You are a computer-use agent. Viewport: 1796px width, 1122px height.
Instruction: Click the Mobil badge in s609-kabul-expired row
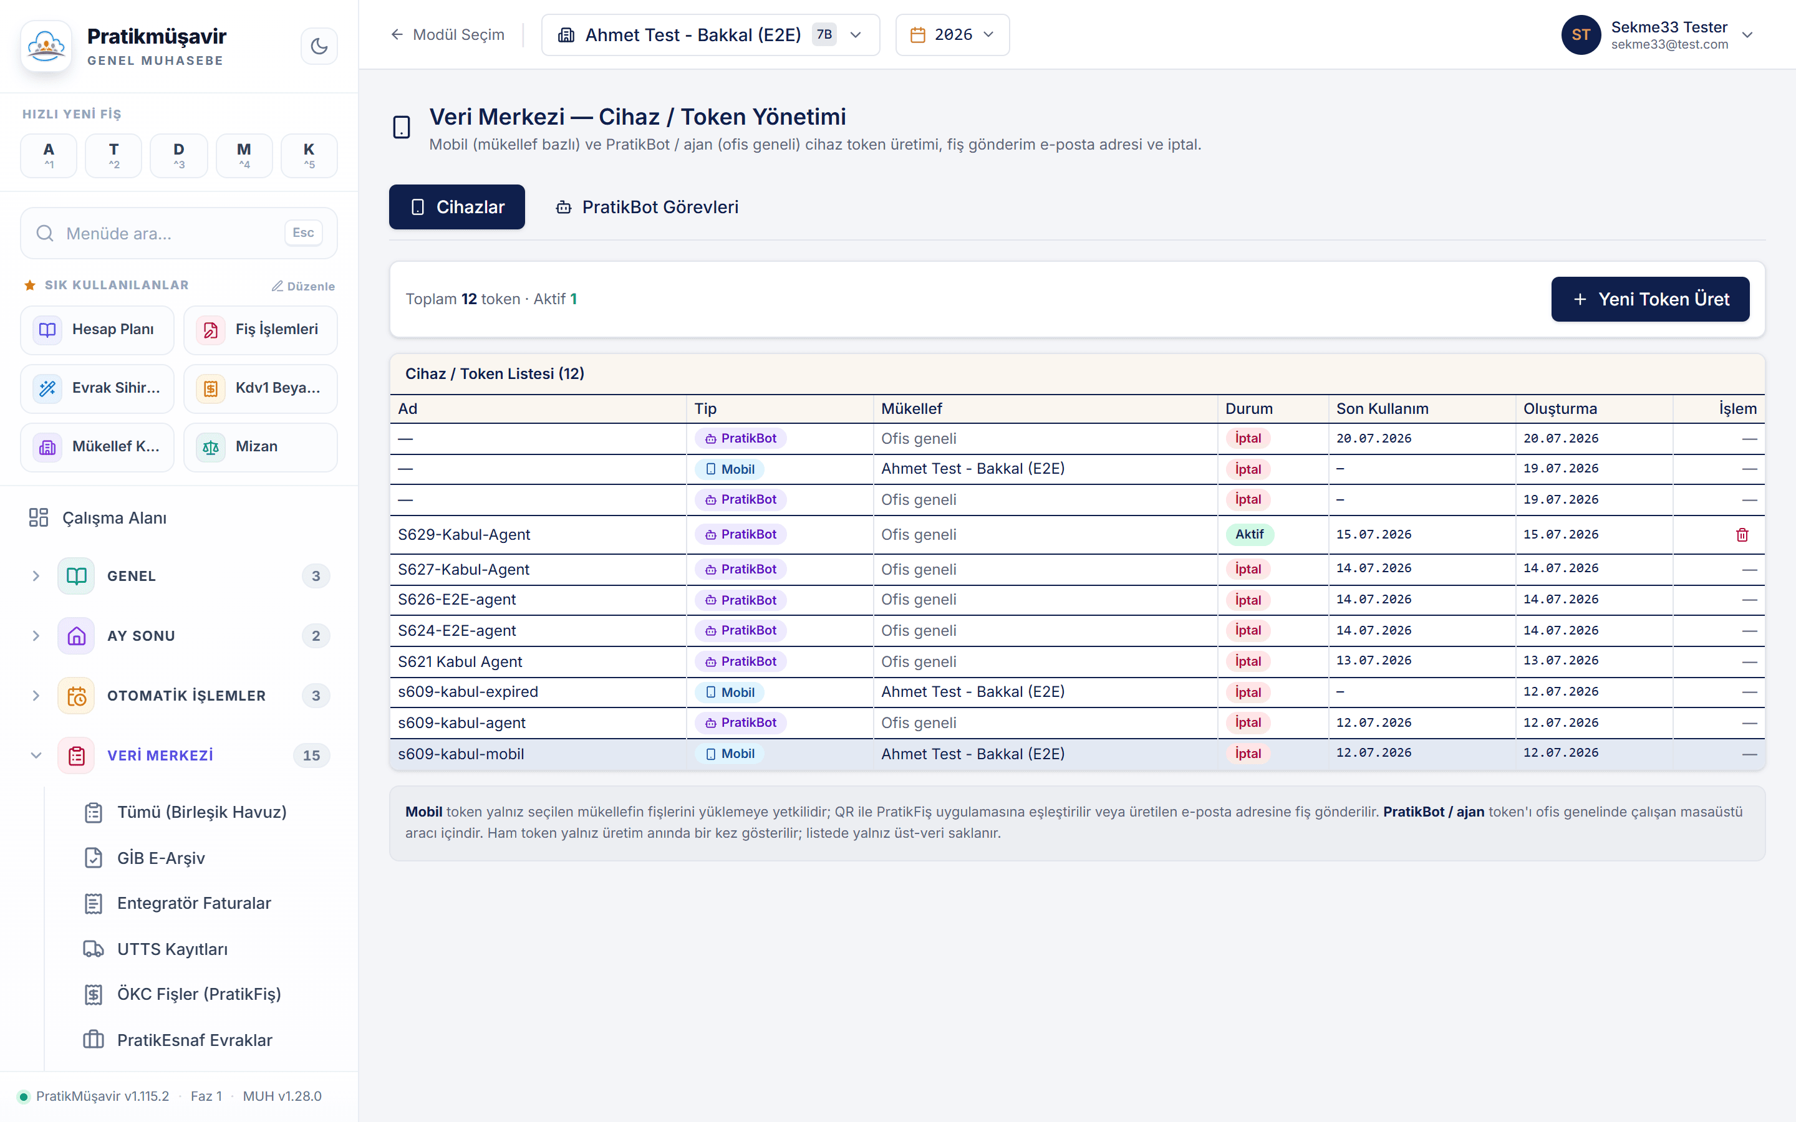pos(730,693)
